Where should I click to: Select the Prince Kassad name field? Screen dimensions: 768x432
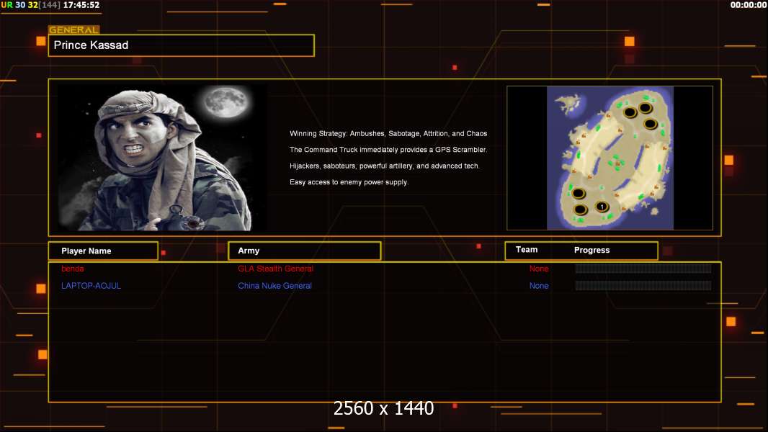click(181, 45)
